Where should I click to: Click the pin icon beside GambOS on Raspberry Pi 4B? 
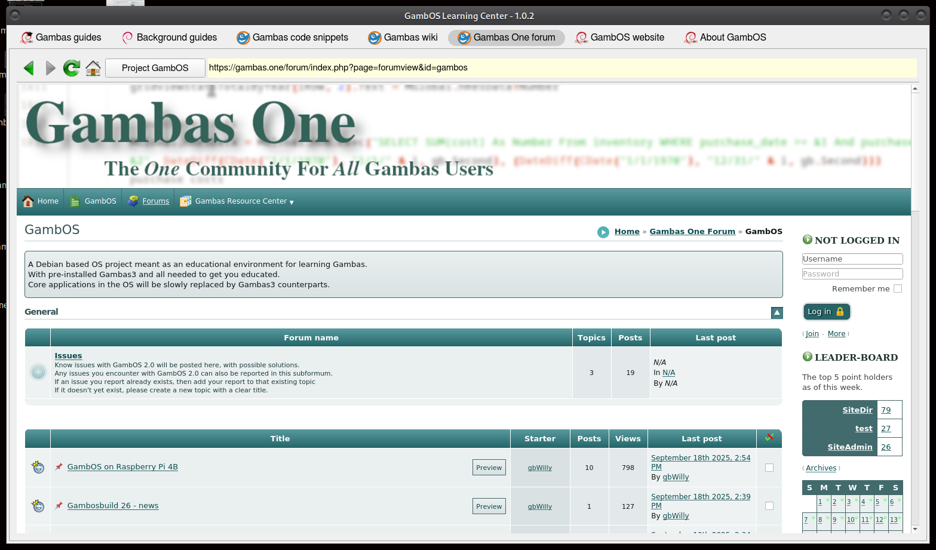[x=59, y=467]
